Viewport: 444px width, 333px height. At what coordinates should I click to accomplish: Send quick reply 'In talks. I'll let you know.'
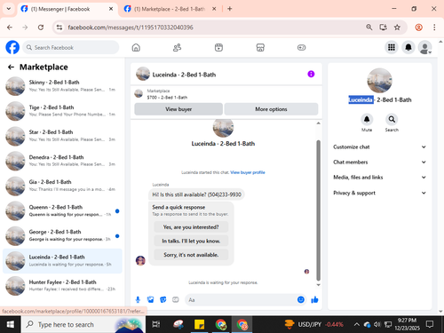tap(191, 241)
